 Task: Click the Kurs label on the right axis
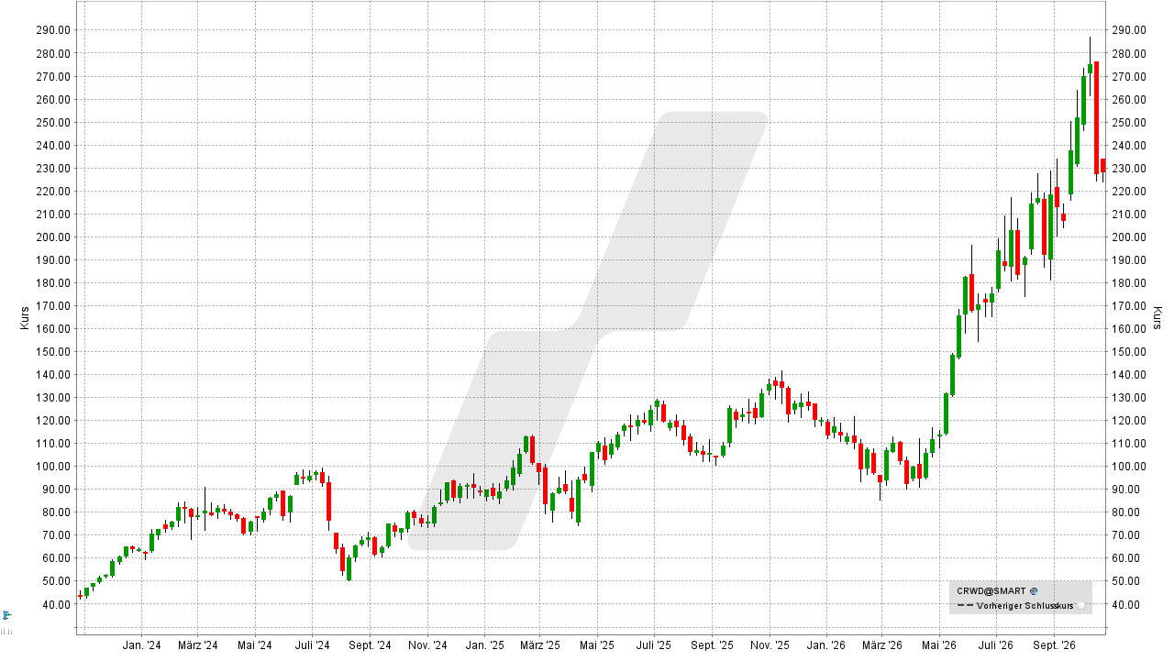tap(1157, 318)
